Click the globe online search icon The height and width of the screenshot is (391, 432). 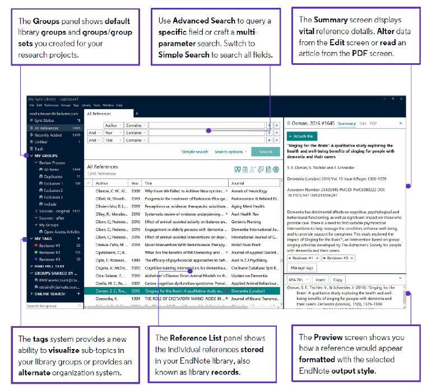point(276,169)
